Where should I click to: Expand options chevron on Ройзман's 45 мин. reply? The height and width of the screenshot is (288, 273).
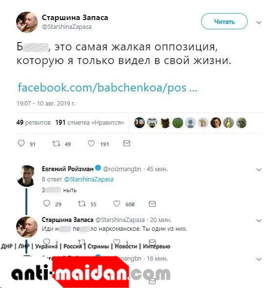click(x=259, y=170)
